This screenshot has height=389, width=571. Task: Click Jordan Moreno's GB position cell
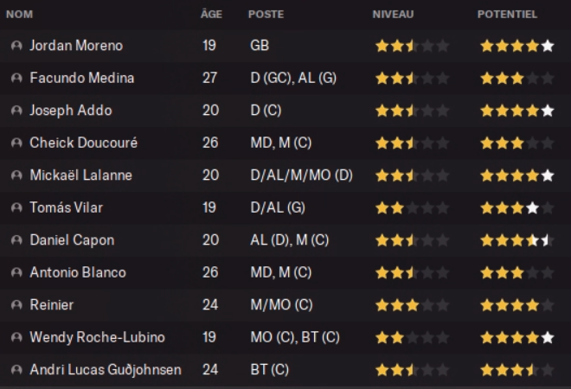tap(257, 46)
